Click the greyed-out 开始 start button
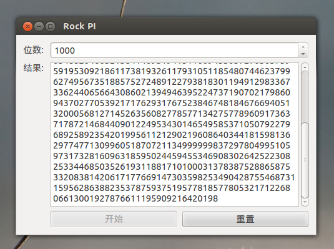The width and height of the screenshot is (334, 249). coord(114,219)
